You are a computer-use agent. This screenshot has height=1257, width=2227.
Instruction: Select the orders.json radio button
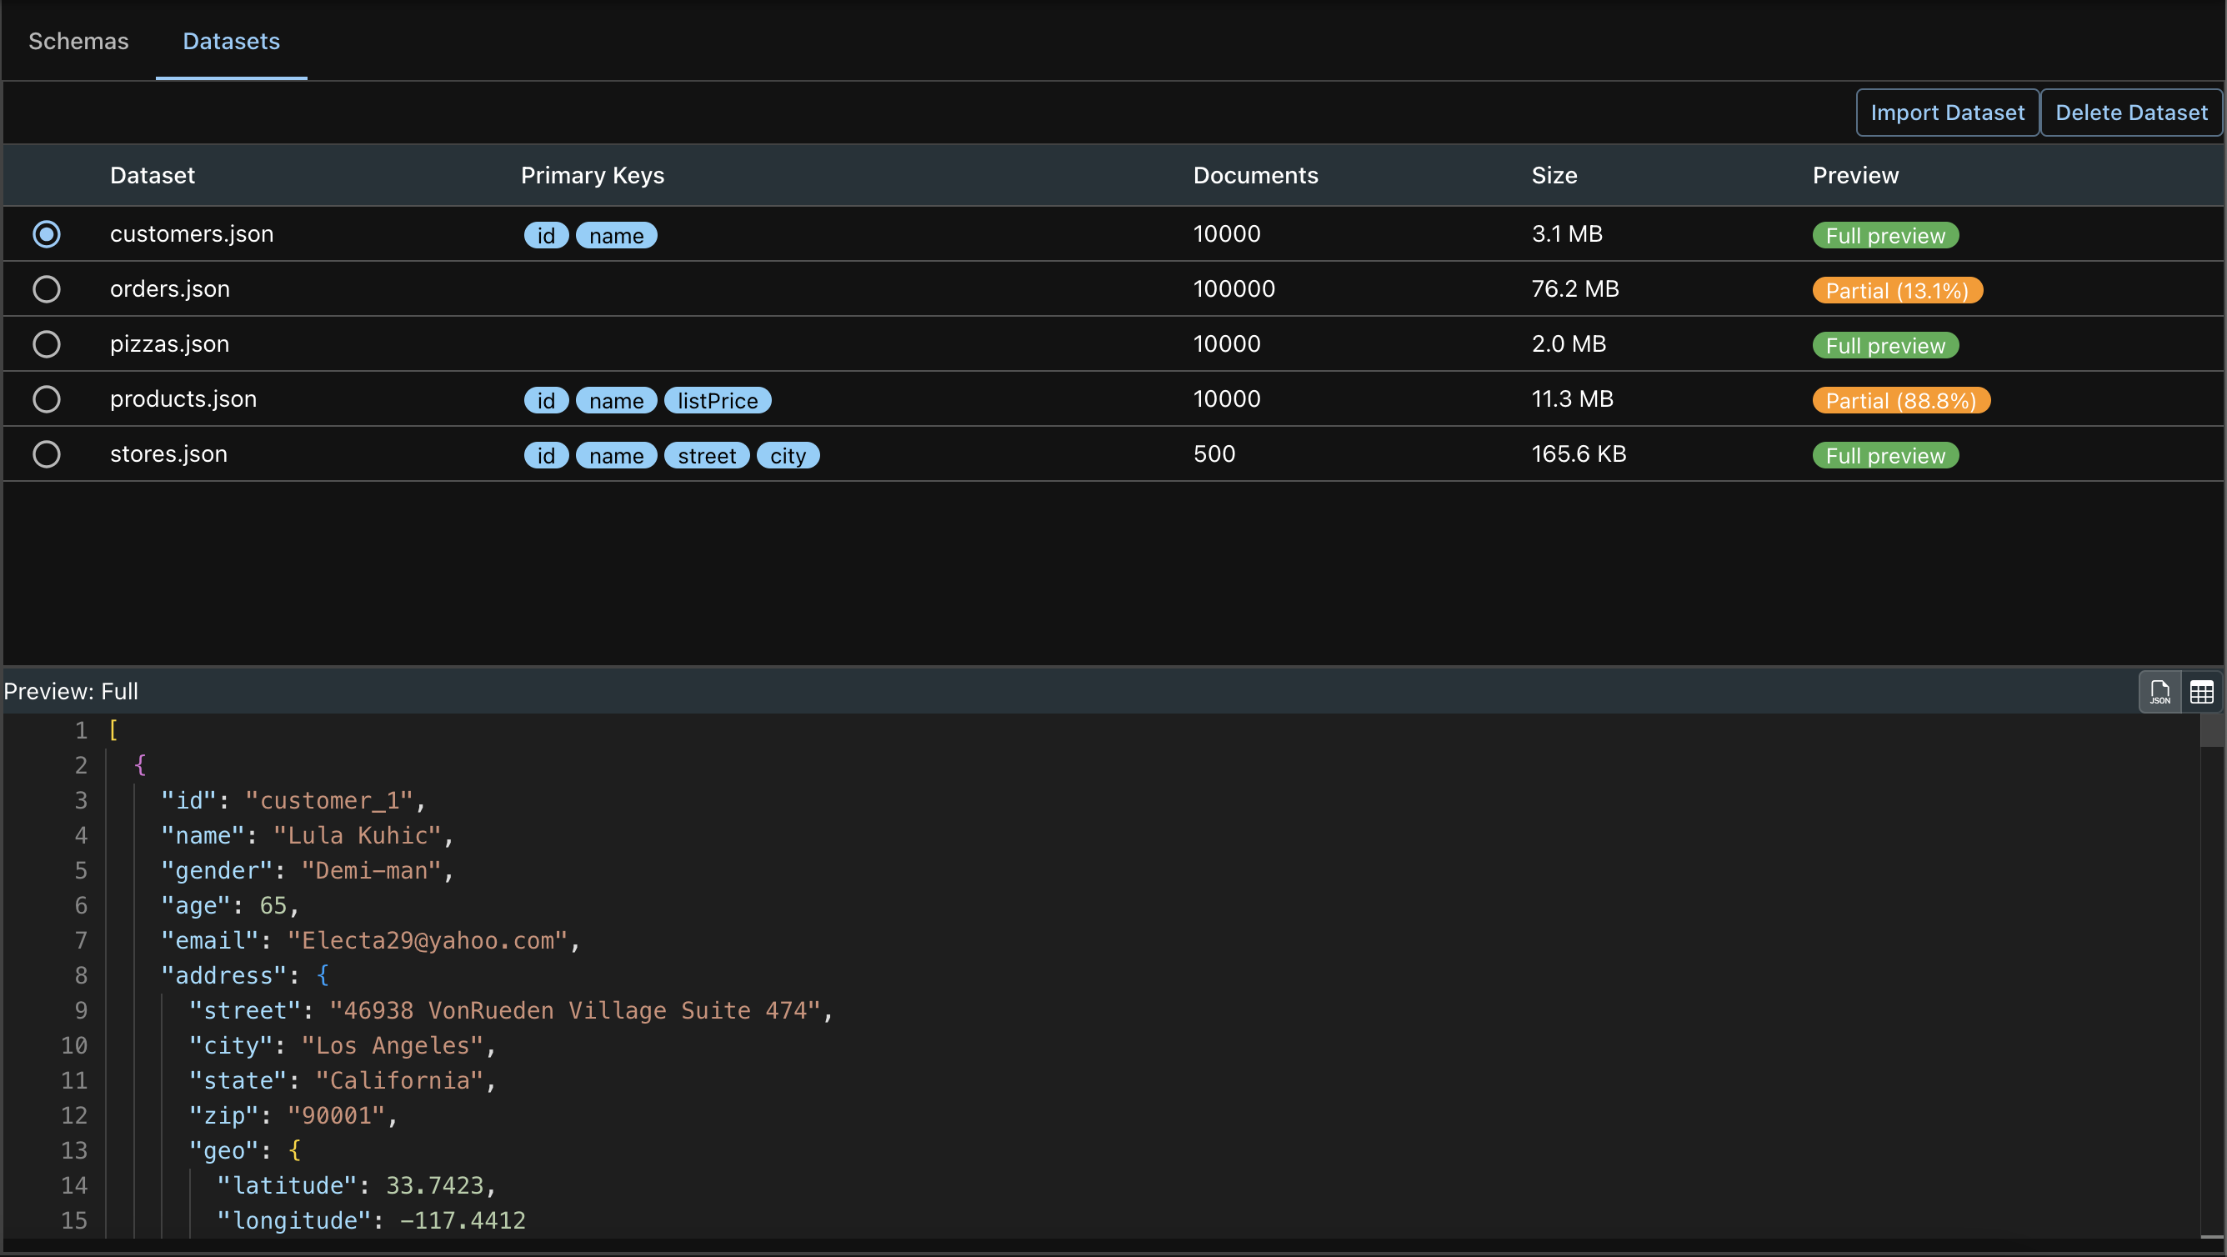46,289
